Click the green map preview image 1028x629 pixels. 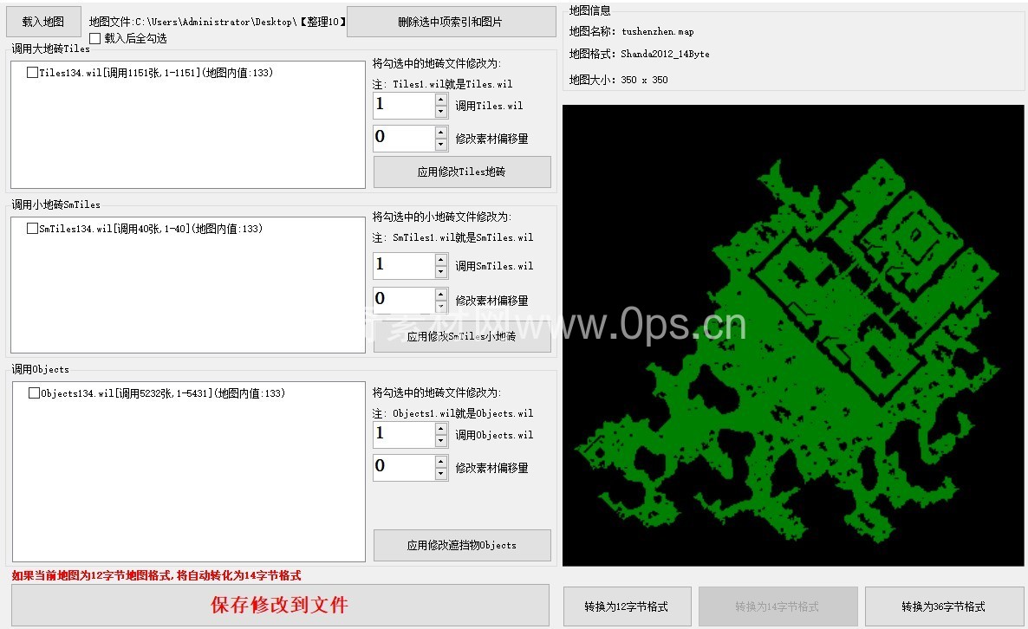(x=792, y=335)
